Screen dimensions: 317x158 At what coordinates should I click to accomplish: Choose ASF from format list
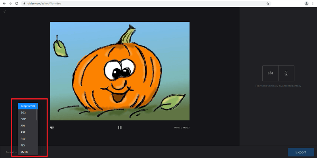[x=27, y=132]
